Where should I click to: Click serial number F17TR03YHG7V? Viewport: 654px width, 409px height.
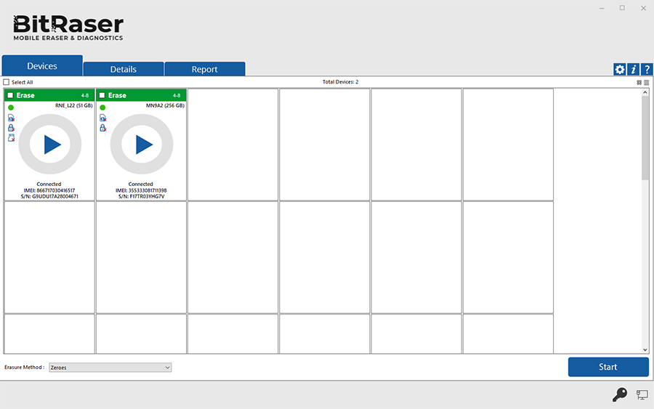(142, 196)
